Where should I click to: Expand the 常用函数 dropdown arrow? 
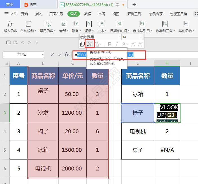[55, 31]
